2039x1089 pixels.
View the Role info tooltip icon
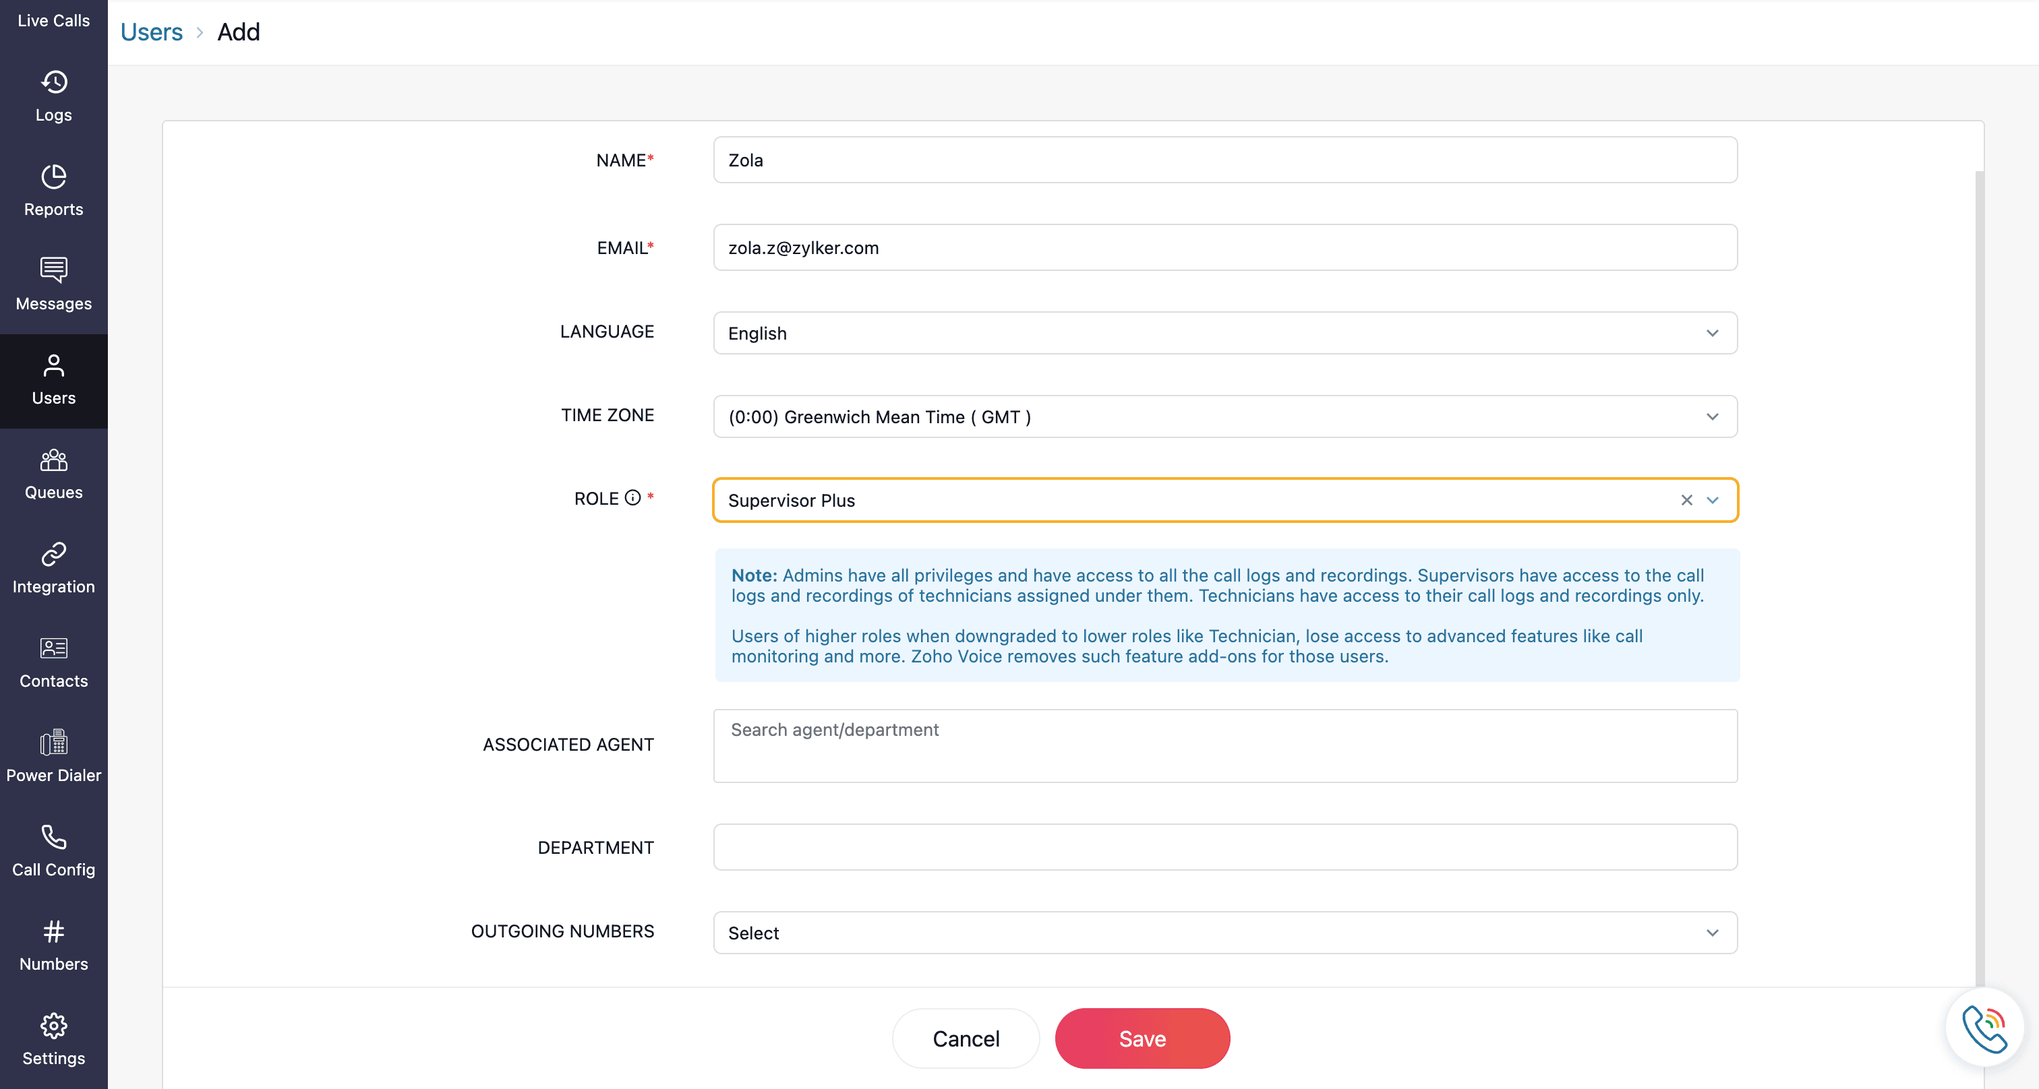point(632,497)
